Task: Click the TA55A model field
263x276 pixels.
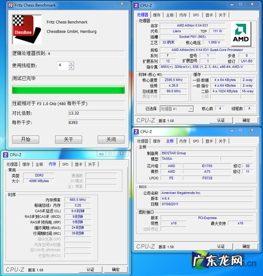Action: tap(190, 159)
